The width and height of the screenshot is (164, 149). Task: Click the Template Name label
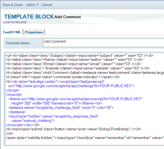18,43
